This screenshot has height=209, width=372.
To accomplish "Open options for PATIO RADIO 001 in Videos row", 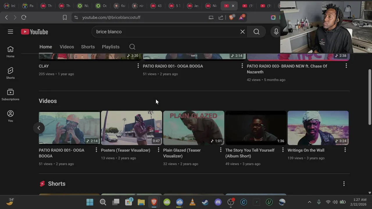I will [96, 150].
